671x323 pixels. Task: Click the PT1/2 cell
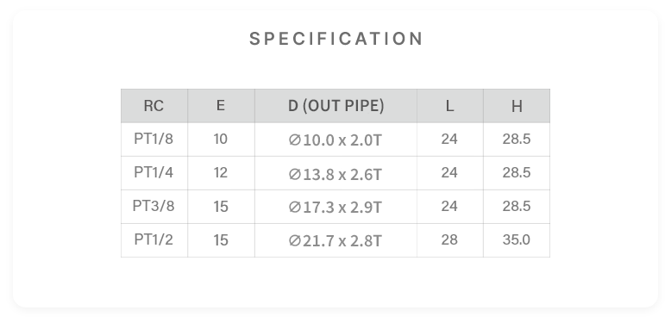(154, 239)
